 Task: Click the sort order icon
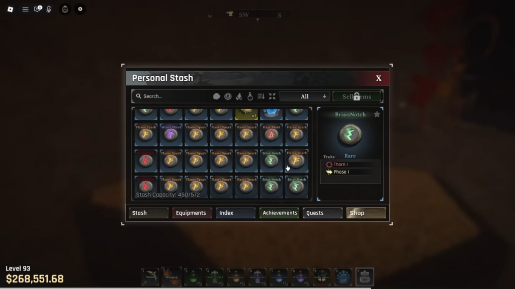click(261, 96)
